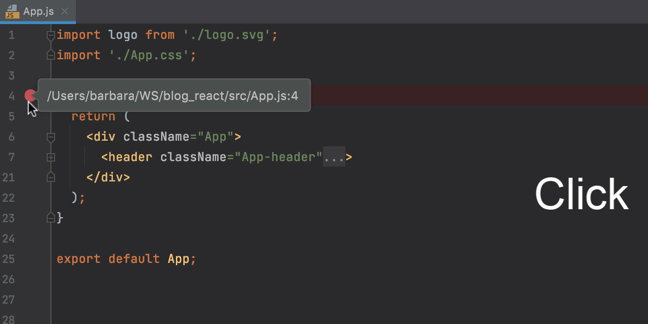Switch to the App.js editor tab
This screenshot has height=324, width=648.
tap(38, 12)
